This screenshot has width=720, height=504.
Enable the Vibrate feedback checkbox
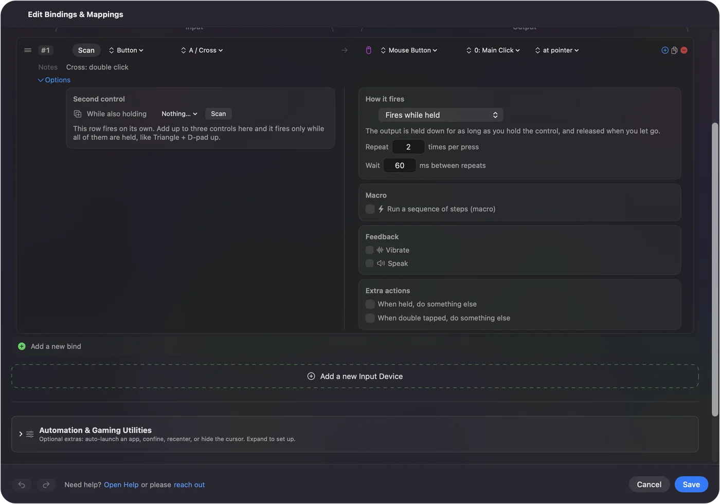[x=369, y=250]
